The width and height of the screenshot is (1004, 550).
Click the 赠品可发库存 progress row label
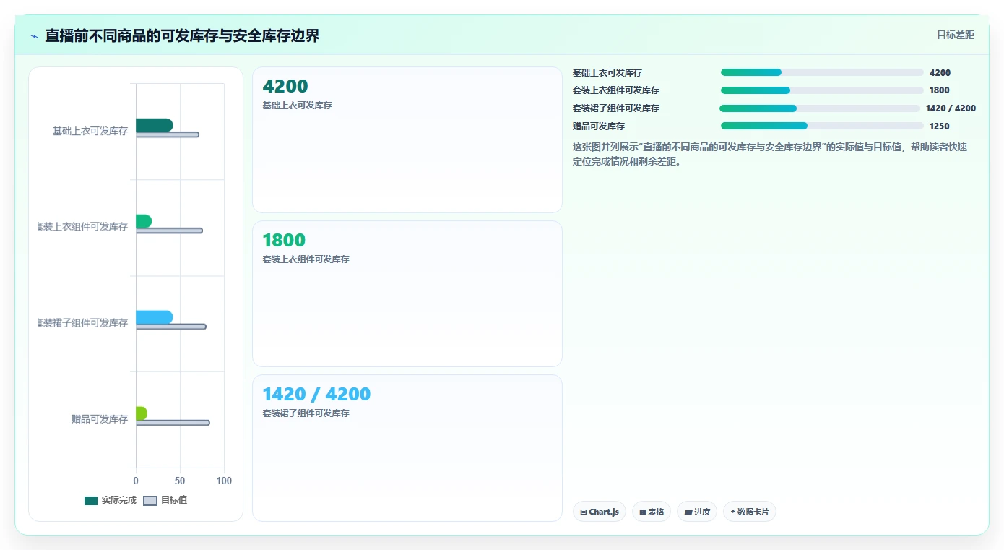point(598,126)
